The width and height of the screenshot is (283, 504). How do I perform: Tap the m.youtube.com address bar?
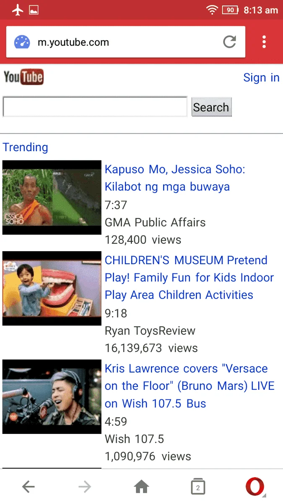[x=126, y=42]
